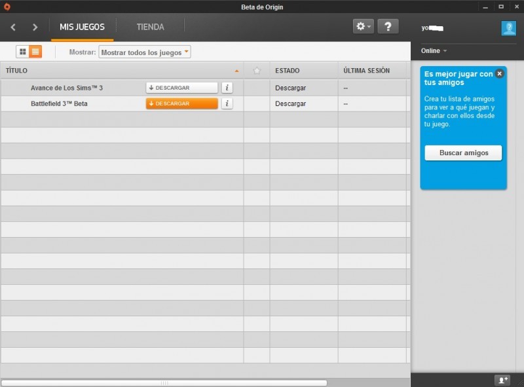Open the settings gear menu

[x=364, y=26]
